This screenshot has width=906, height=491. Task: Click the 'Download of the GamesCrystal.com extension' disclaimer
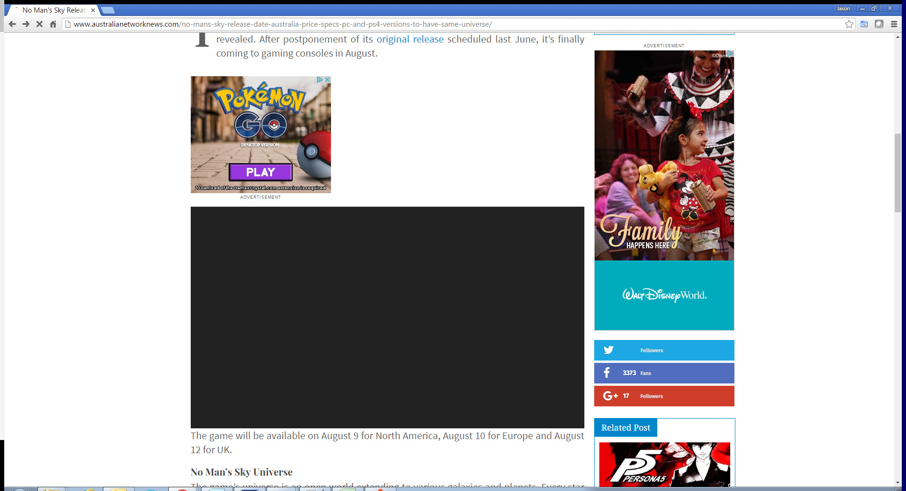[x=260, y=188]
